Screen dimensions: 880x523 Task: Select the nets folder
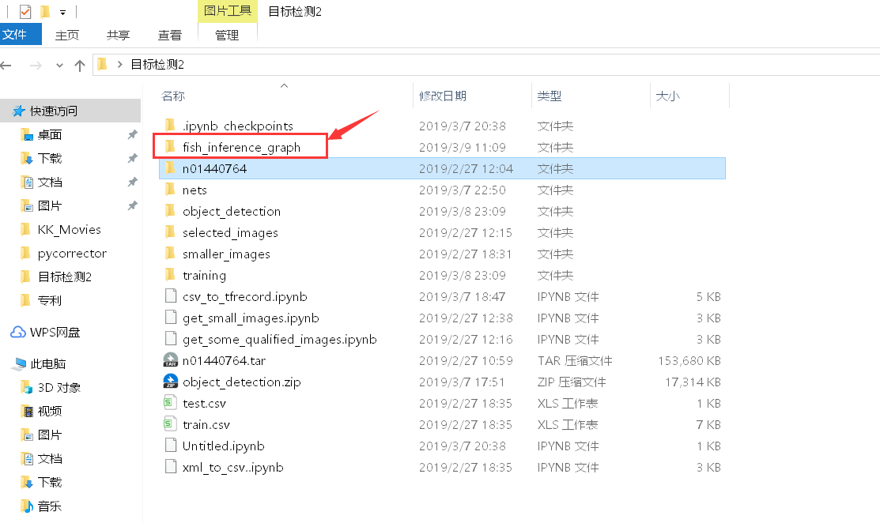[x=195, y=190]
